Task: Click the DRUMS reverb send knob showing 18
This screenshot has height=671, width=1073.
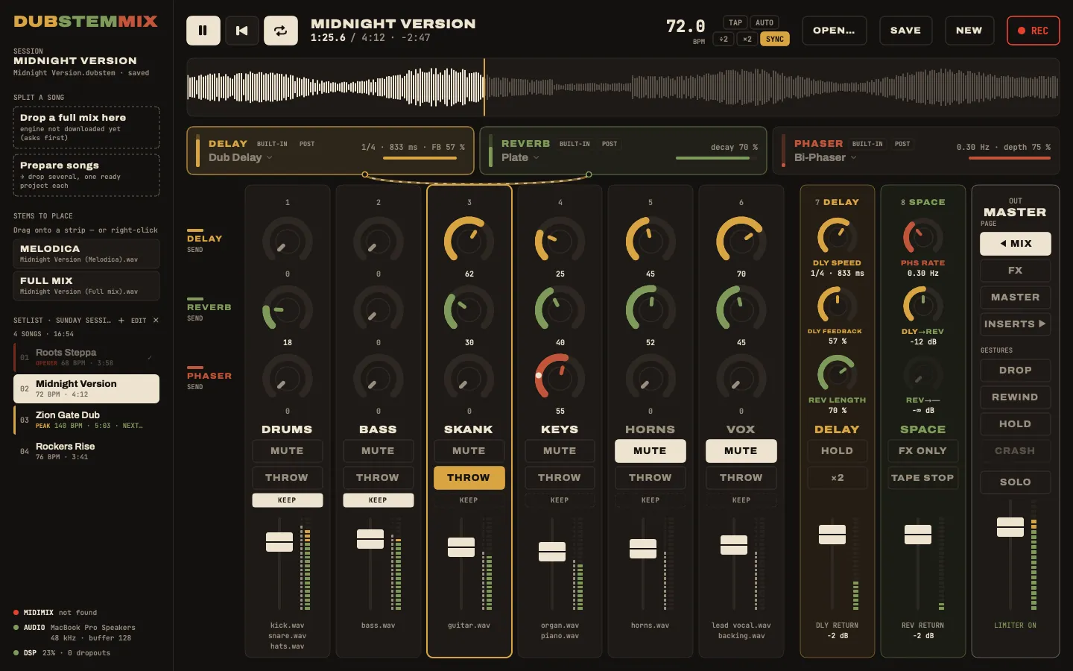Action: pyautogui.click(x=288, y=310)
